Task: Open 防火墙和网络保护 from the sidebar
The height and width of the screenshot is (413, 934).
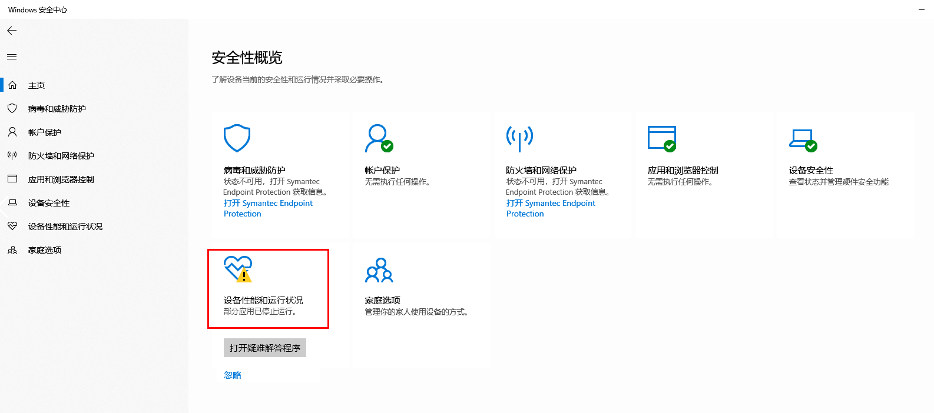Action: coord(61,156)
